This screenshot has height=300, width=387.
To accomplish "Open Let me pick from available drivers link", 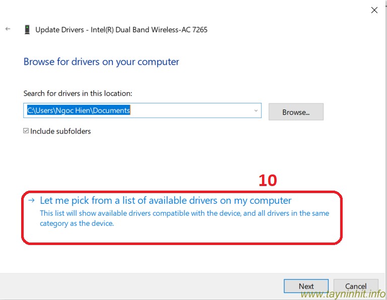I will click(165, 200).
